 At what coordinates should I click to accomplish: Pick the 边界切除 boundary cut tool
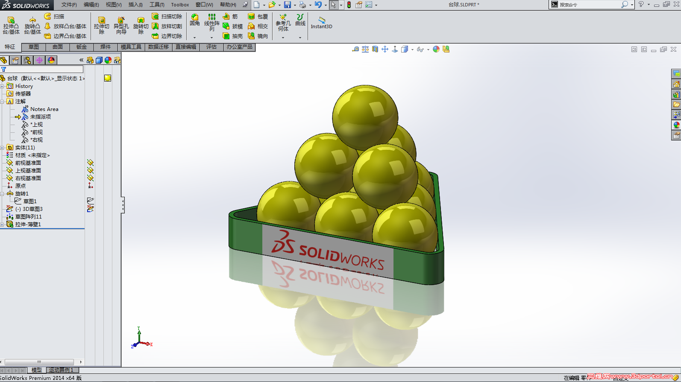click(167, 36)
